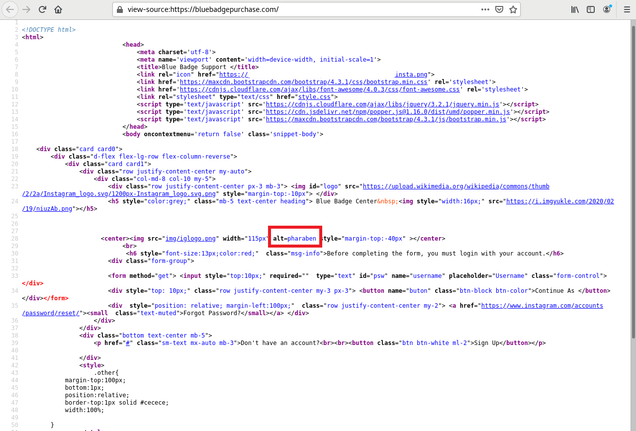Toggle the sidebar view icon

coord(591,9)
